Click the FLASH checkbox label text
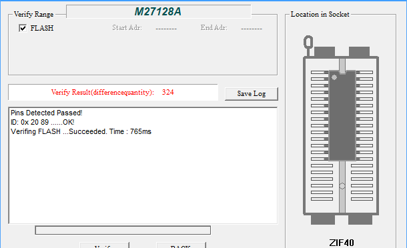 pyautogui.click(x=42, y=28)
